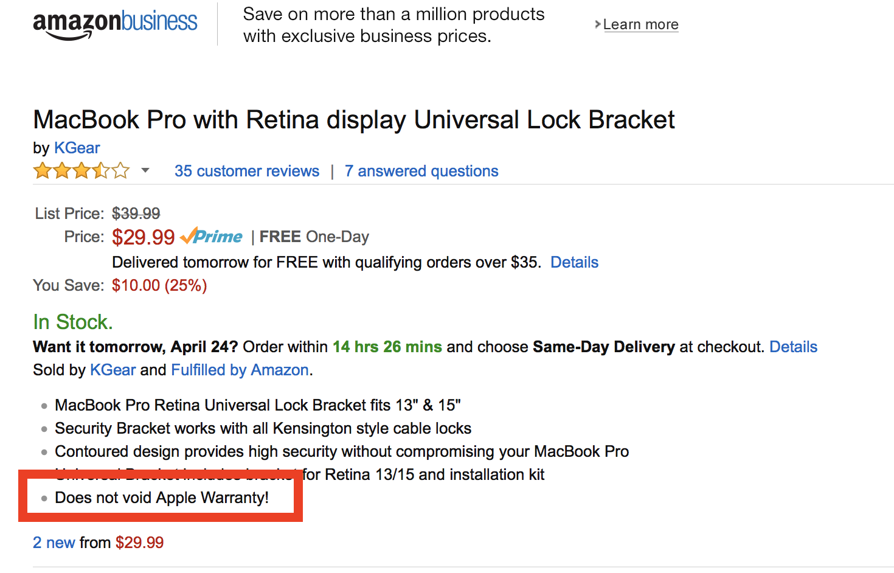The image size is (894, 573).
Task: Open the star rating breakdown dropdown arrow
Action: (145, 170)
